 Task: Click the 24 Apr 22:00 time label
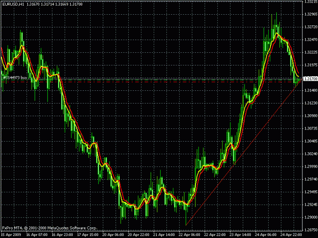tap(291, 235)
